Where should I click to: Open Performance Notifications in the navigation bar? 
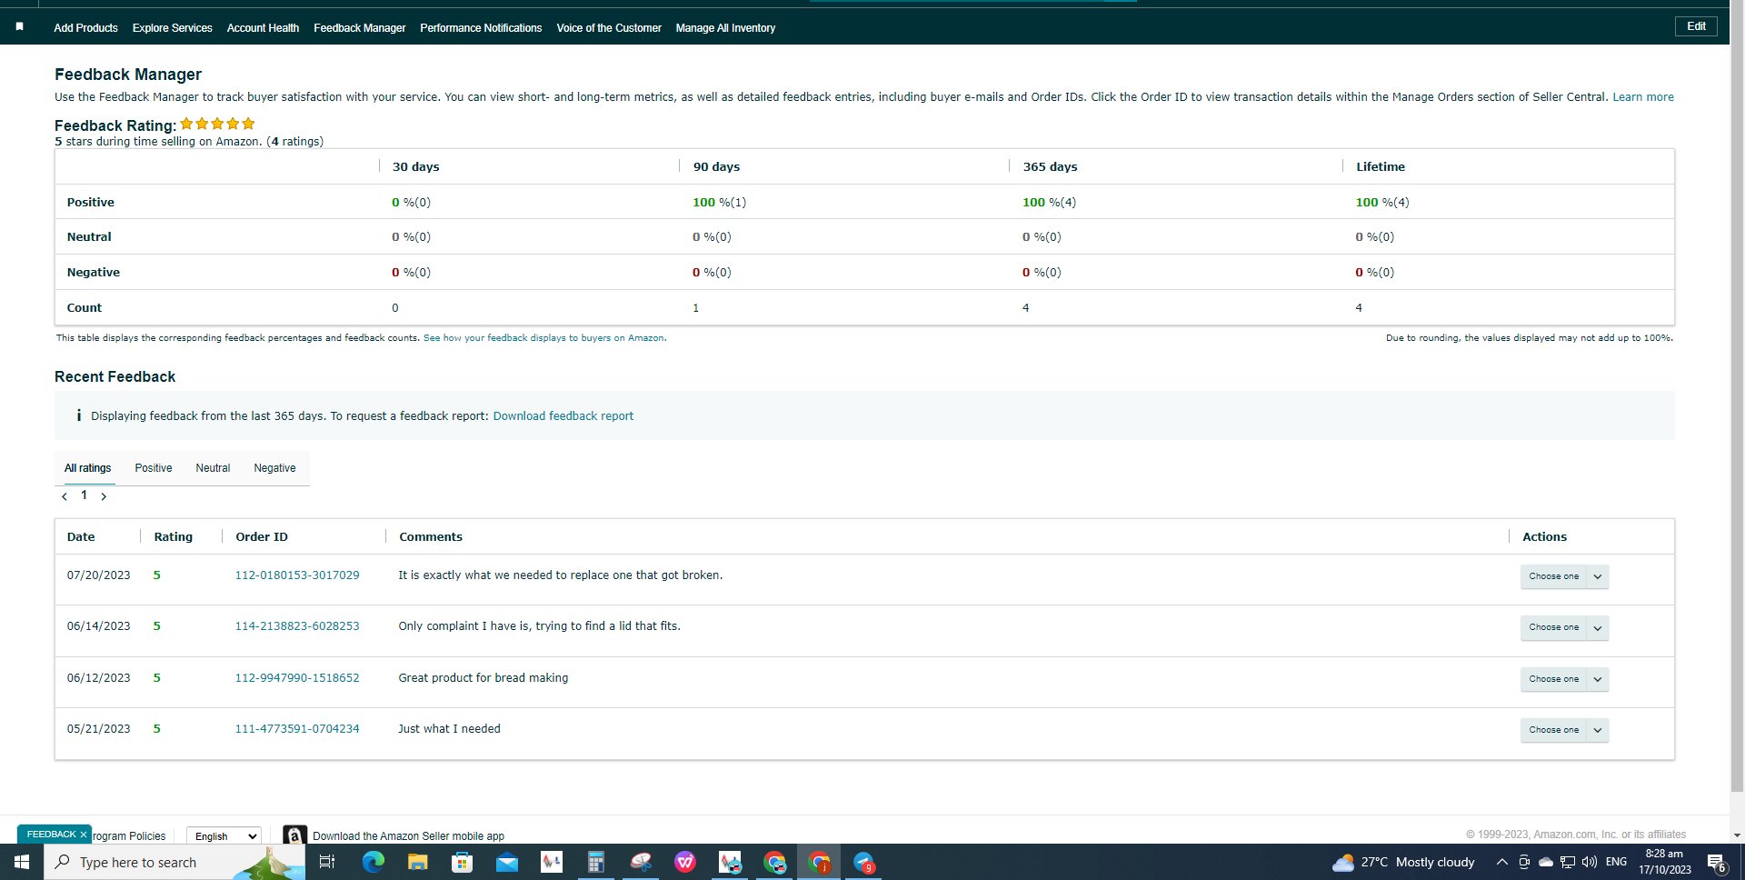481,28
